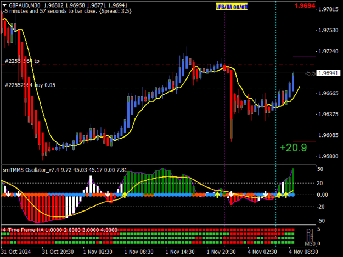Click the 1.97240 price scale label
The height and width of the screenshot is (257, 343).
(x=329, y=52)
